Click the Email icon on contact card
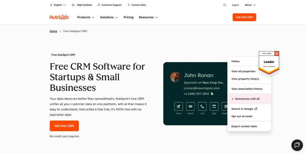This screenshot has height=154, width=306. click(190, 106)
